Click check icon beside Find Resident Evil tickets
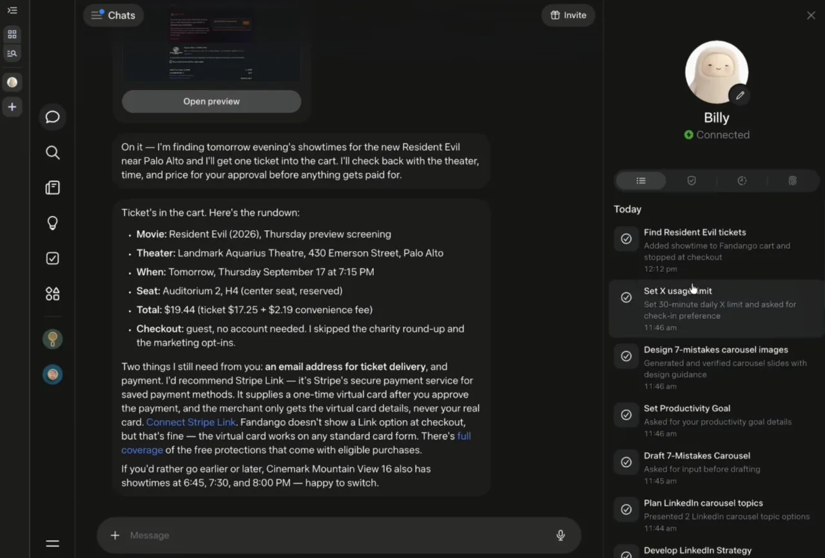 point(626,239)
